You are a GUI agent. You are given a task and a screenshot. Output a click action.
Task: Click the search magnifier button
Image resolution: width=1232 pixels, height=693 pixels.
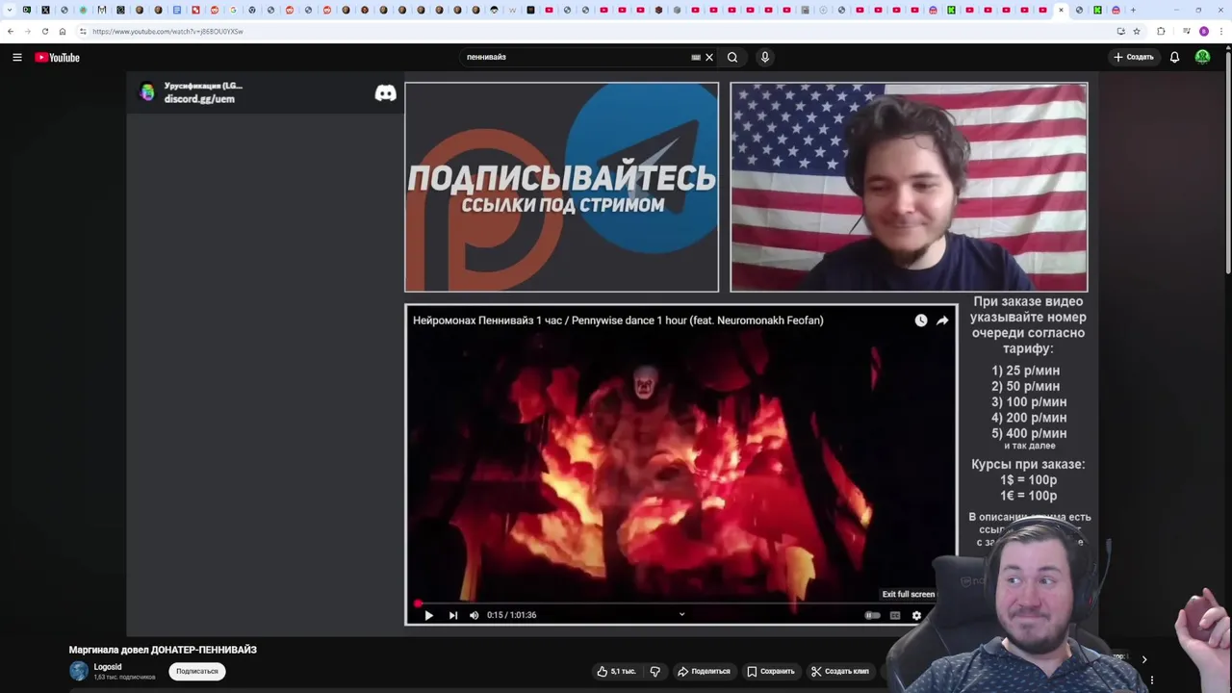(732, 57)
